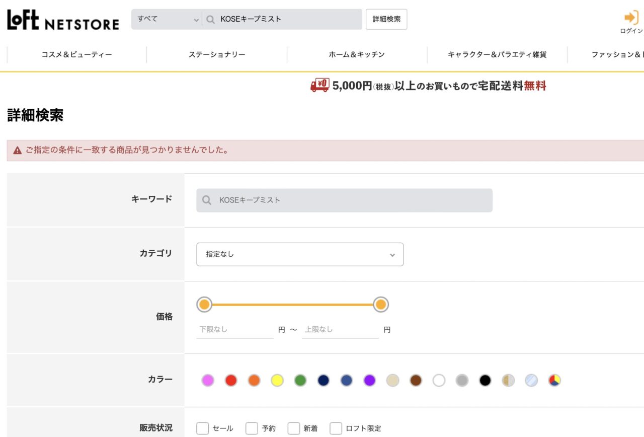Open the コスメ&ビューティー menu
Image resolution: width=644 pixels, height=437 pixels.
77,54
